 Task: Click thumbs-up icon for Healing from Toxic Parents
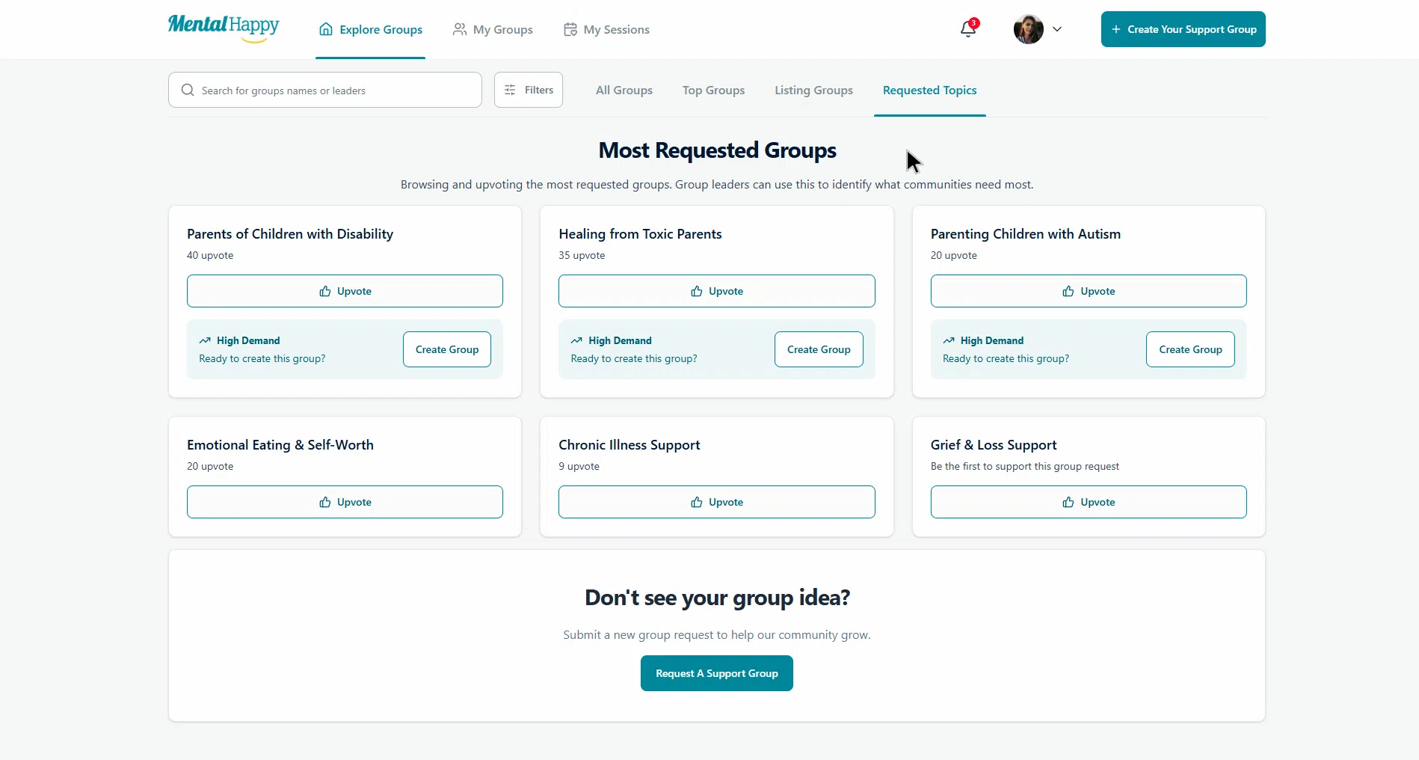(697, 291)
